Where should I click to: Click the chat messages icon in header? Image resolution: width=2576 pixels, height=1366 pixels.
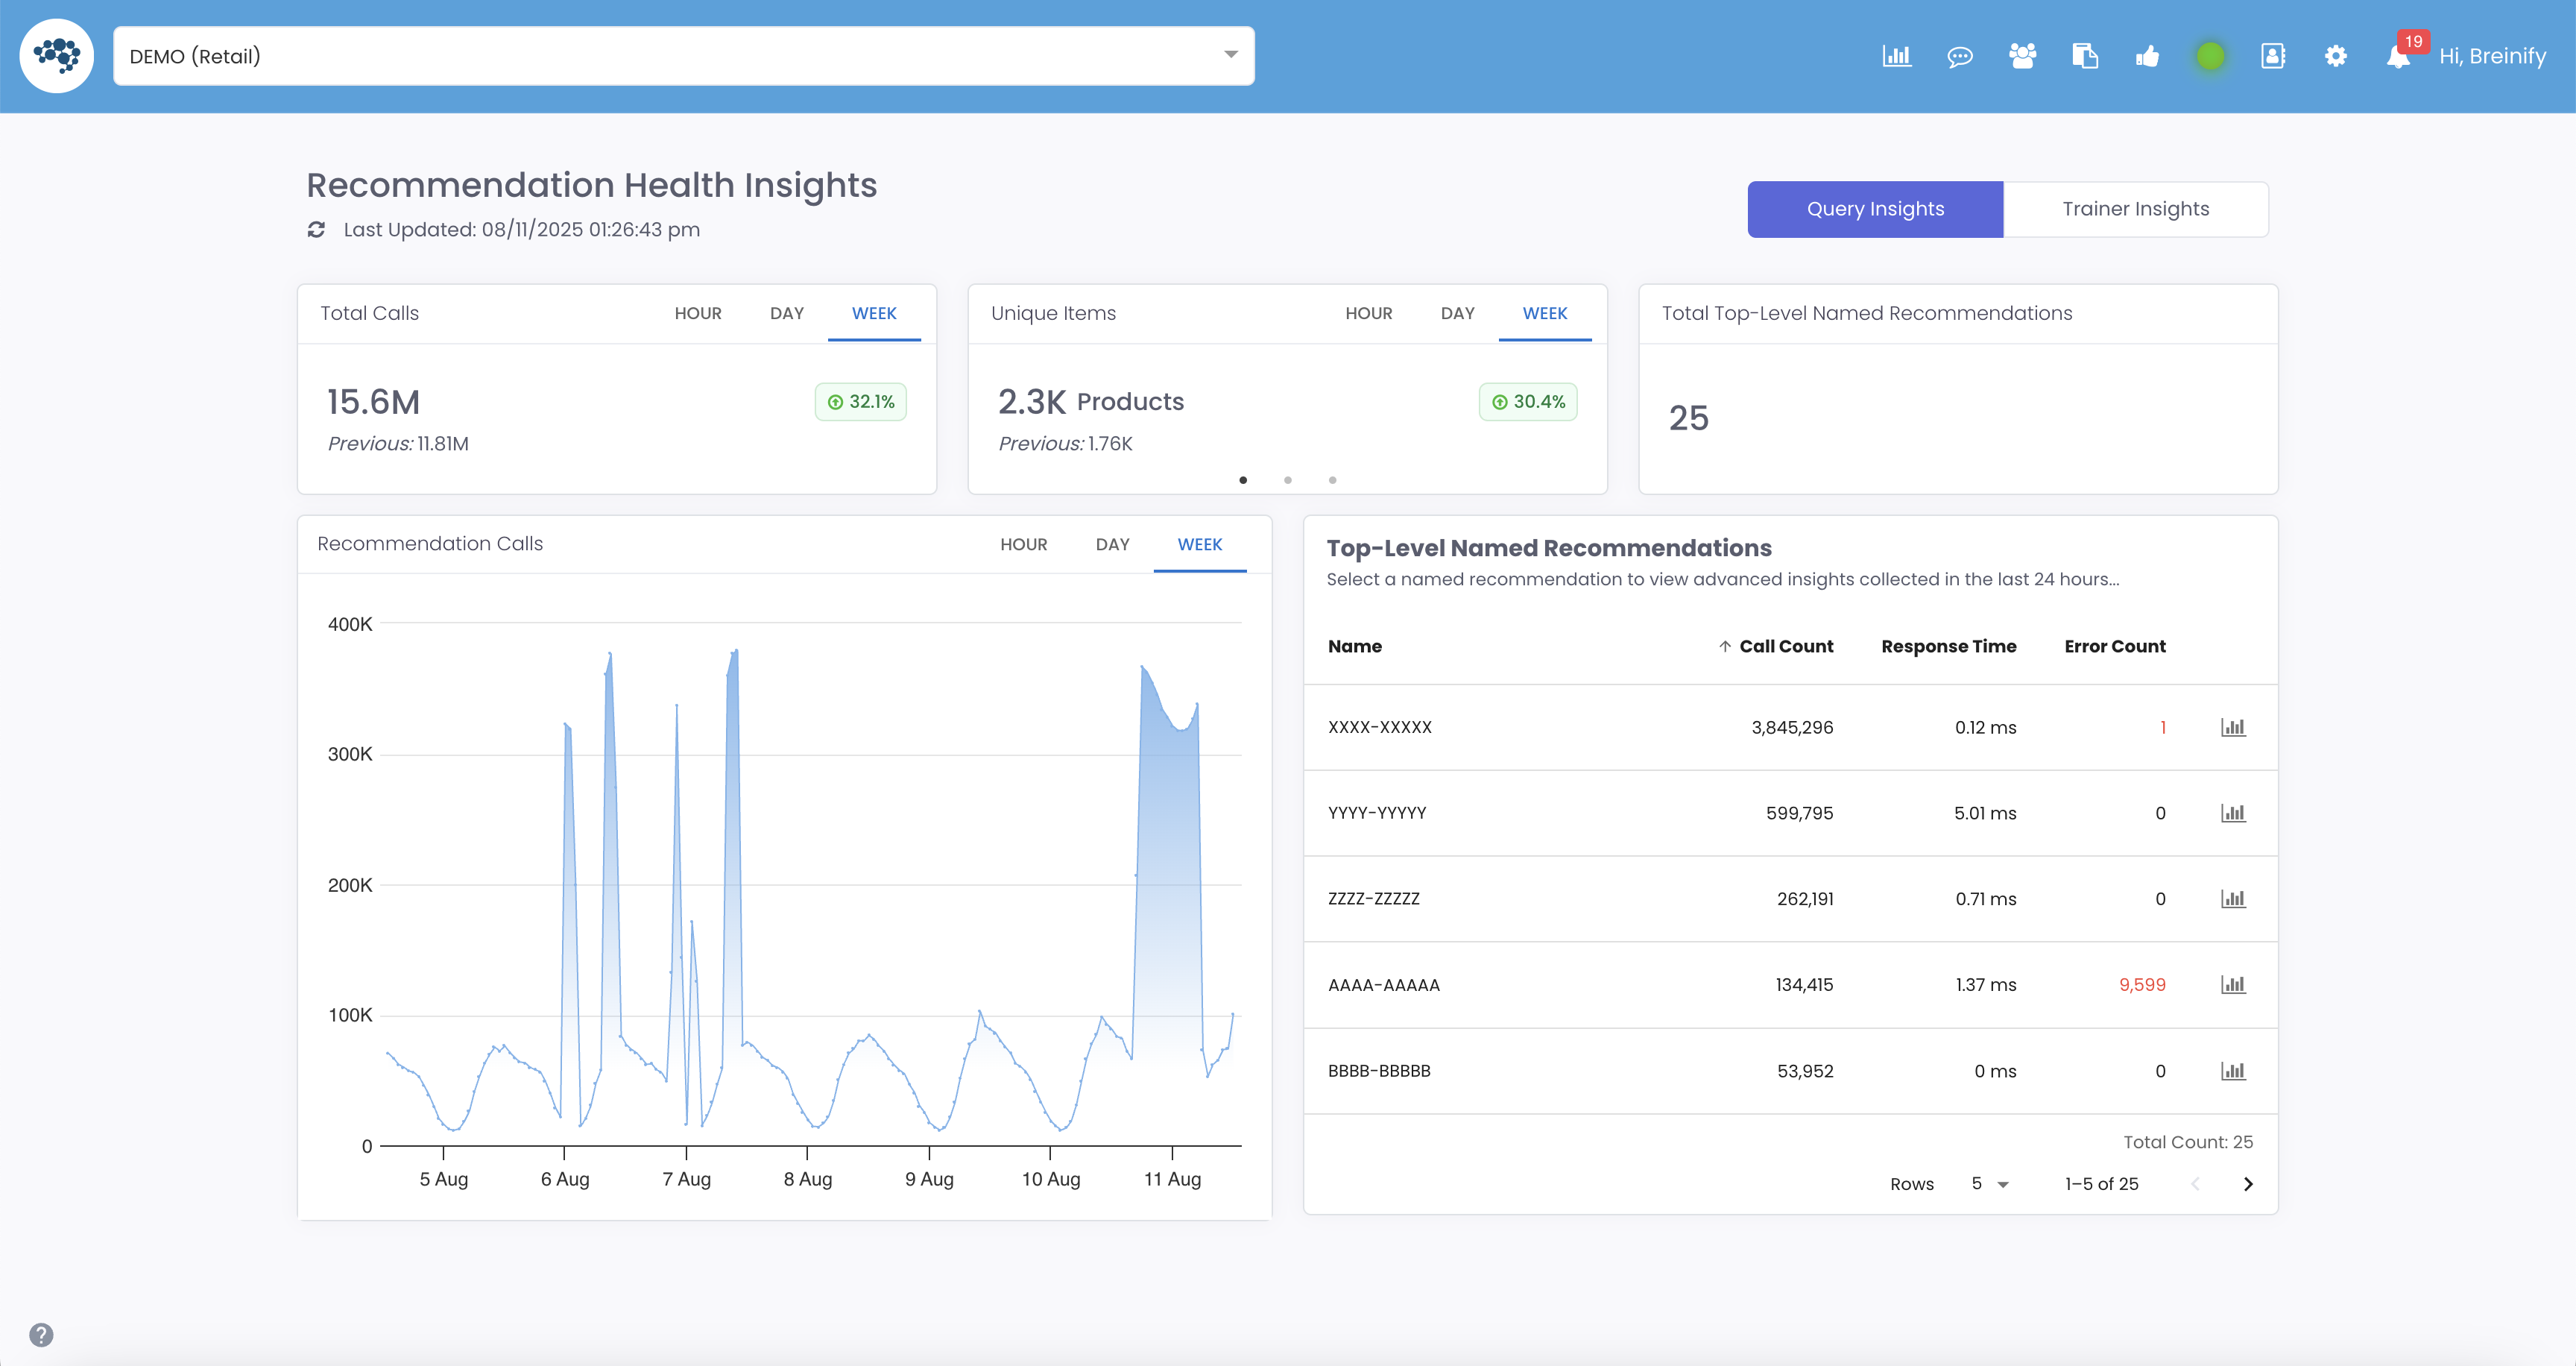point(1959,56)
